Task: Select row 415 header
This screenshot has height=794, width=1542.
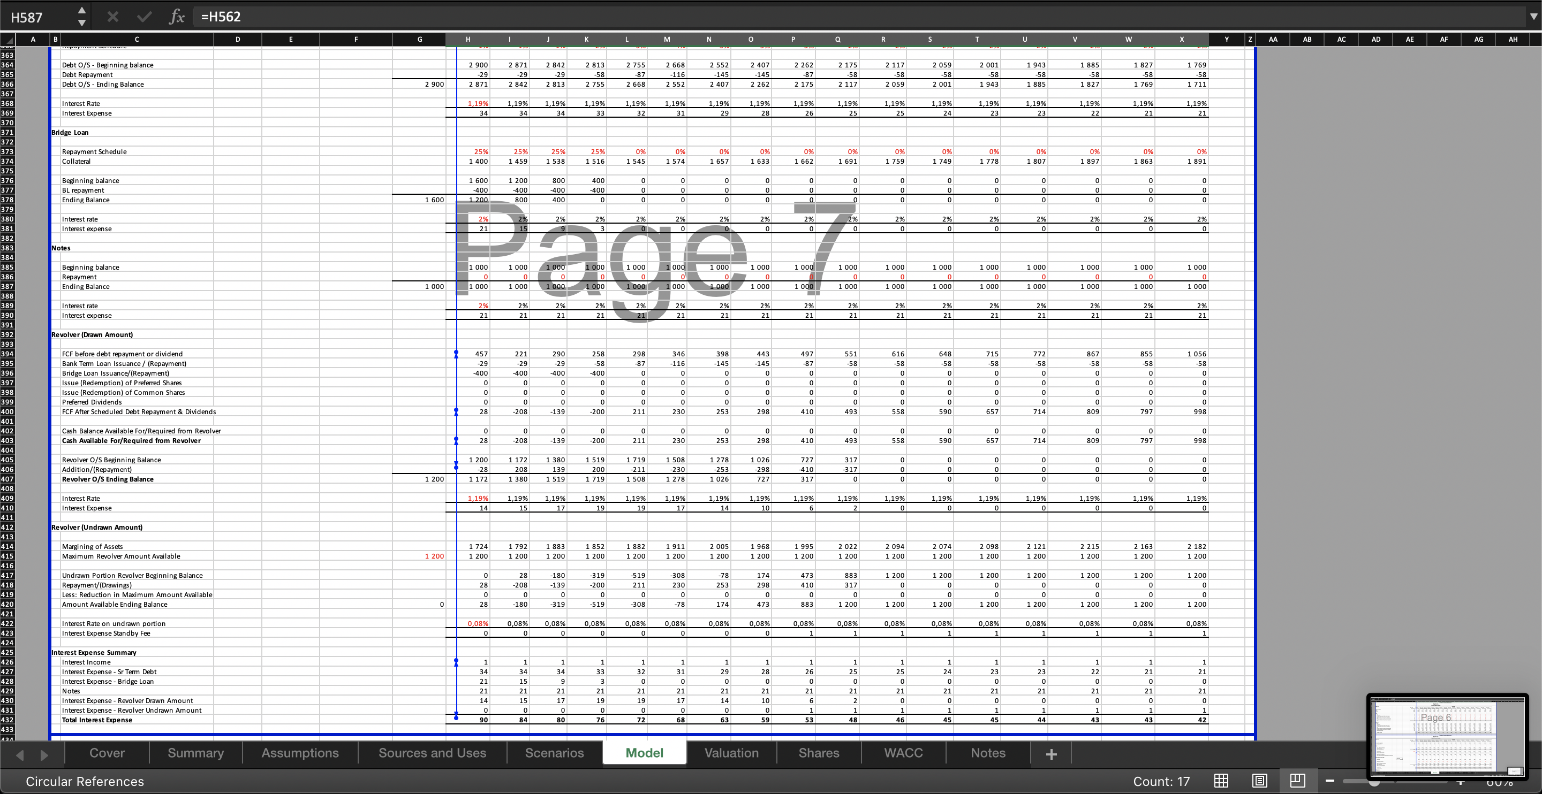Action: pos(7,556)
